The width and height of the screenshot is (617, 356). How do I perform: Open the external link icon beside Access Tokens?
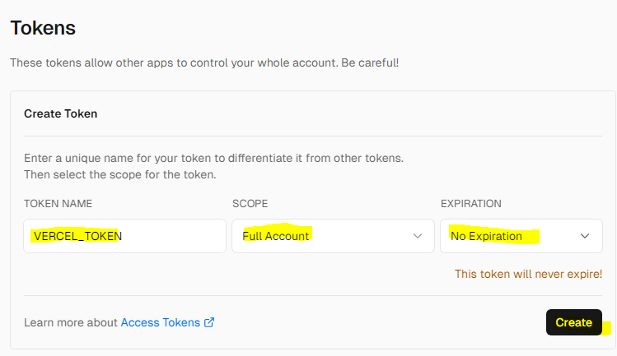coord(209,322)
